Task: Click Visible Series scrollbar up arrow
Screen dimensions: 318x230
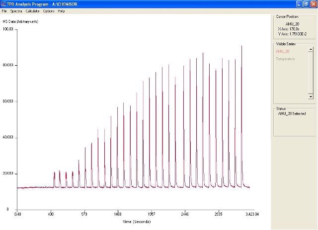Action: tap(311, 49)
